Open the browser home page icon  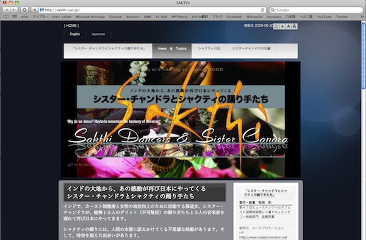[x=24, y=10]
